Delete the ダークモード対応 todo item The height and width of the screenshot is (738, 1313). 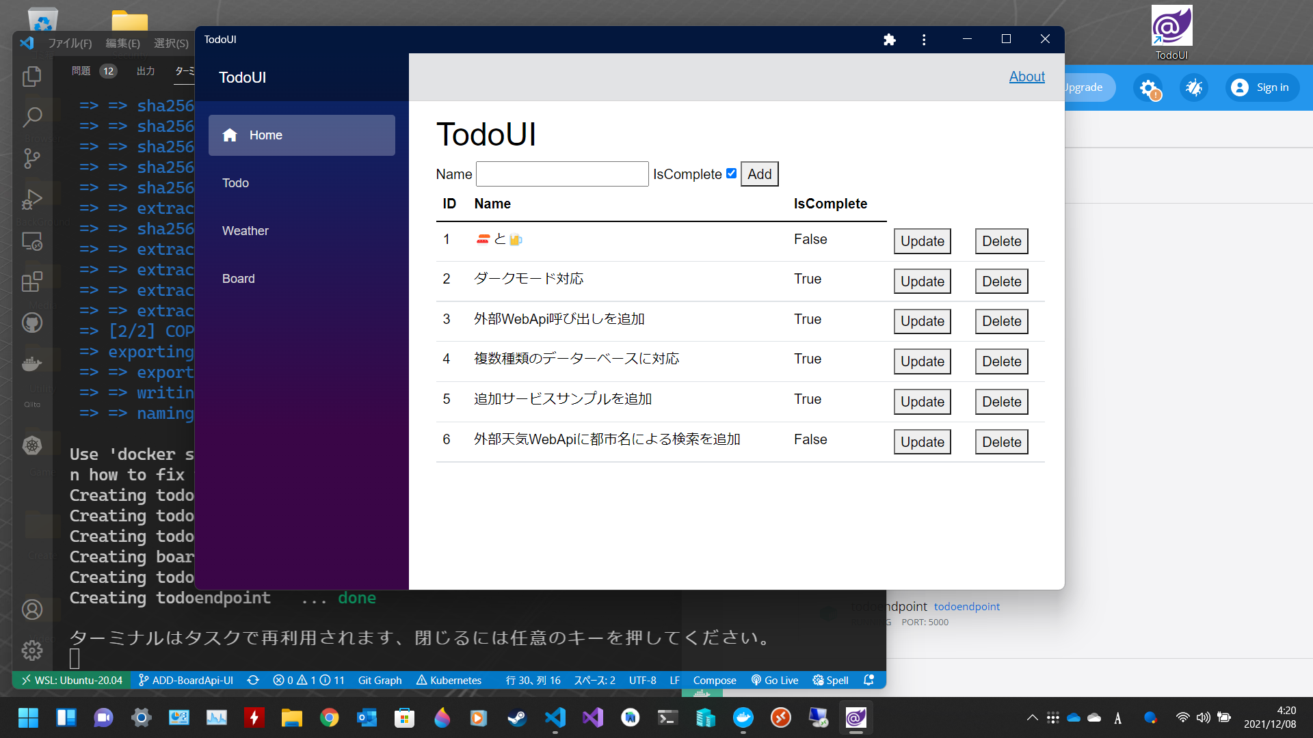point(1001,282)
